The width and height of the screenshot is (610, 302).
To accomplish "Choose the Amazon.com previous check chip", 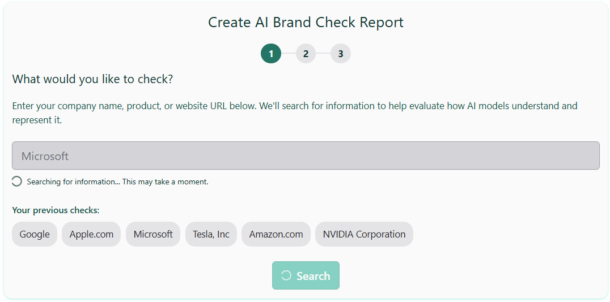I will 276,234.
